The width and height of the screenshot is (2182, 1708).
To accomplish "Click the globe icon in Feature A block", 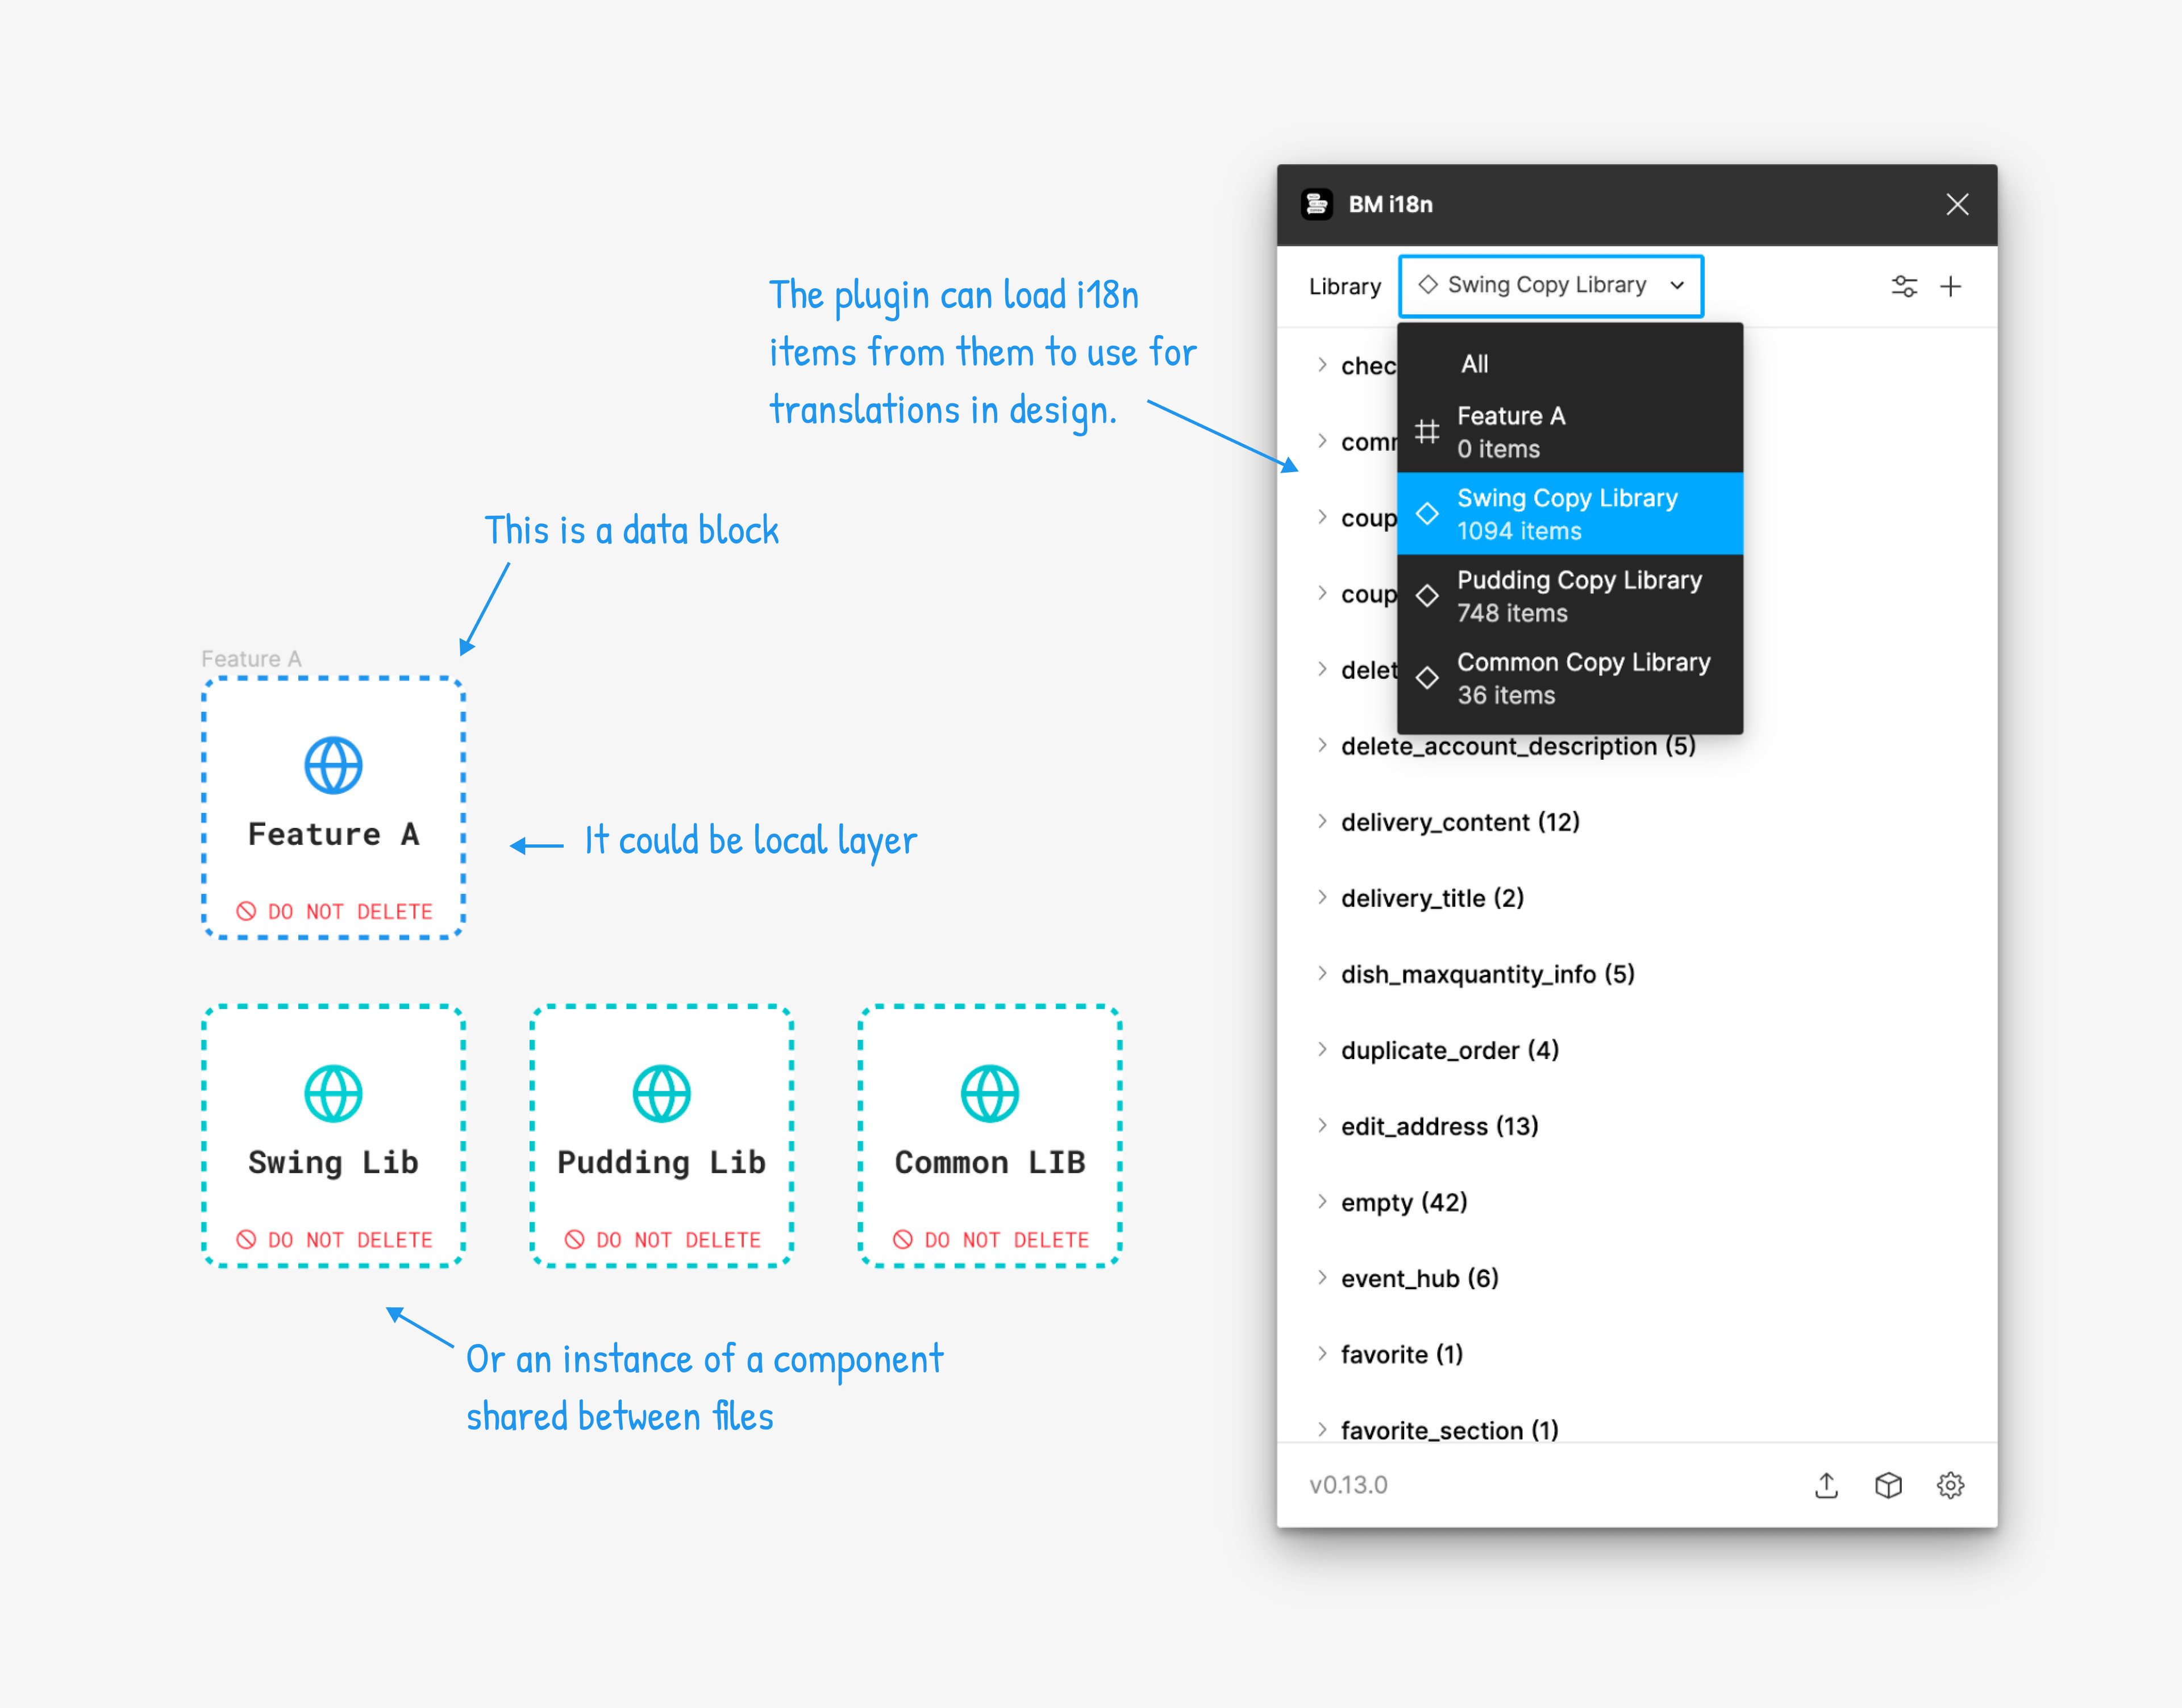I will (333, 766).
